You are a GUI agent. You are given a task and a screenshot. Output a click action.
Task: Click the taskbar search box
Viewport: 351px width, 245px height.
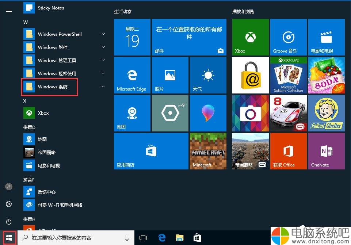click(x=76, y=238)
